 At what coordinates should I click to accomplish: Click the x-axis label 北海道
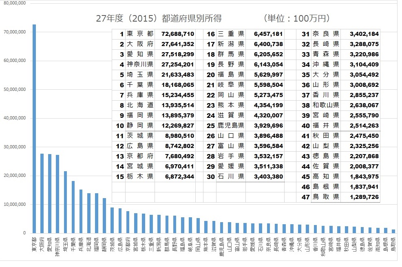click(89, 244)
